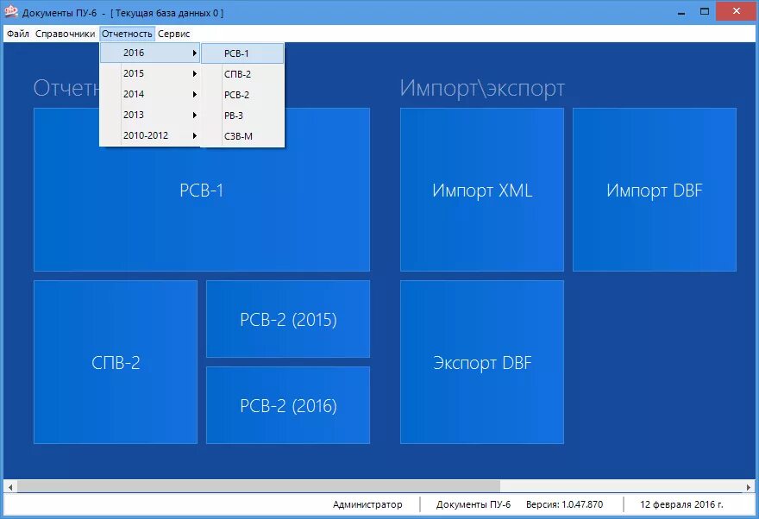Image resolution: width=759 pixels, height=519 pixels.
Task: Click the scrollbar left arrow
Action: coord(10,487)
